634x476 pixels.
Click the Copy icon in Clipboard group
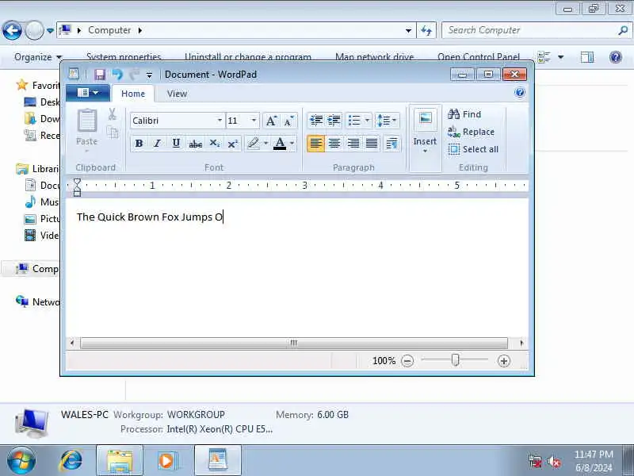click(113, 132)
